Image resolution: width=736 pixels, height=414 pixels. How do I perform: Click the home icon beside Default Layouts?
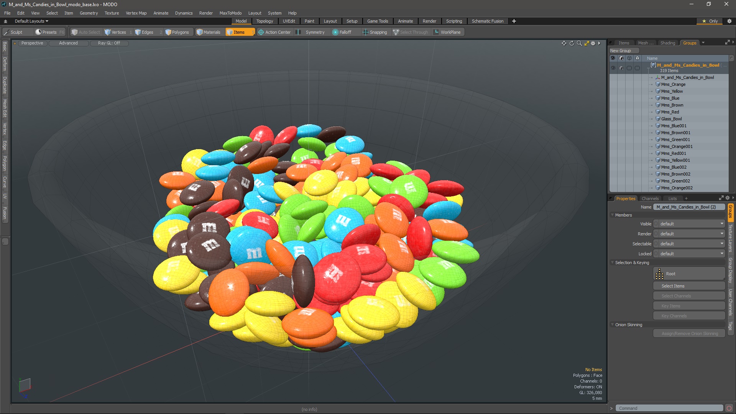(x=5, y=21)
